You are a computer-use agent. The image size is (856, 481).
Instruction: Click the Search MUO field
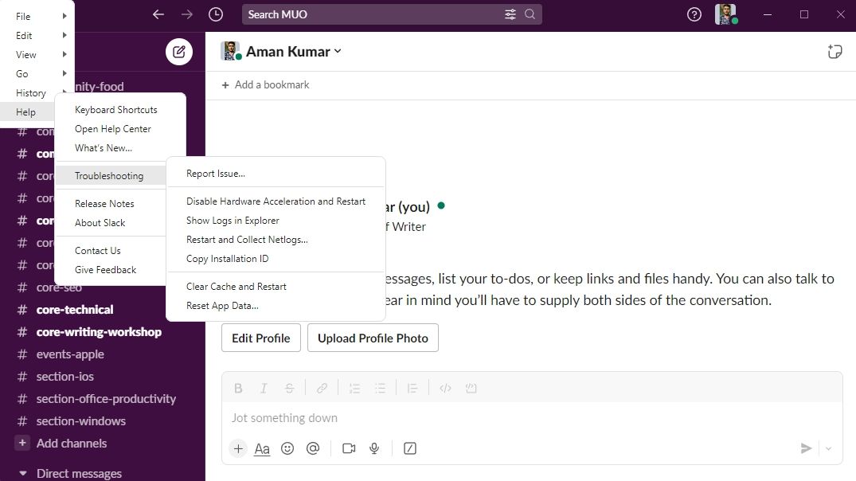(x=392, y=14)
